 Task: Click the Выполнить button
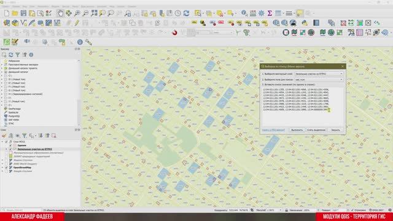[x=297, y=130]
